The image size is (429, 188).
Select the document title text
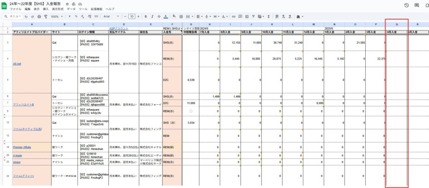35,4
